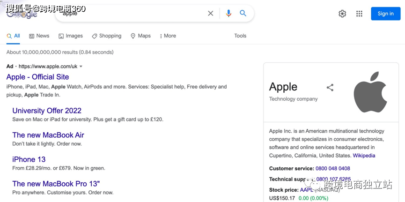Switch to the Shopping tab
The image size is (405, 202).
pos(107,36)
